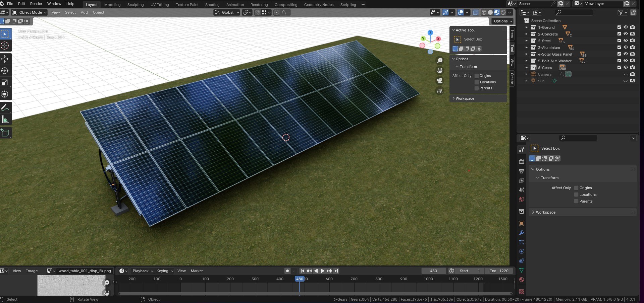Screen dimensions: 644x303
Task: Expand the 6-Gears collection
Action: click(x=527, y=68)
